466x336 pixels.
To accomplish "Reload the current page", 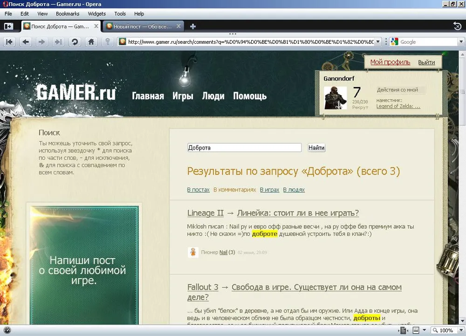I will point(75,42).
